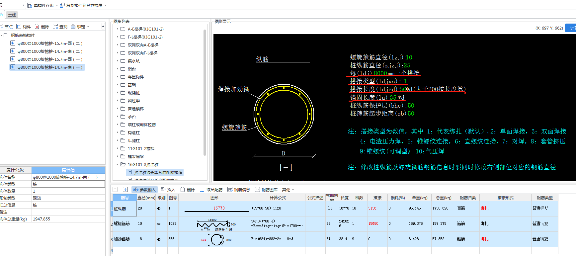Viewport: 576px width, 256px height.
Task: Click the move row down arrow icon
Action: point(125,190)
